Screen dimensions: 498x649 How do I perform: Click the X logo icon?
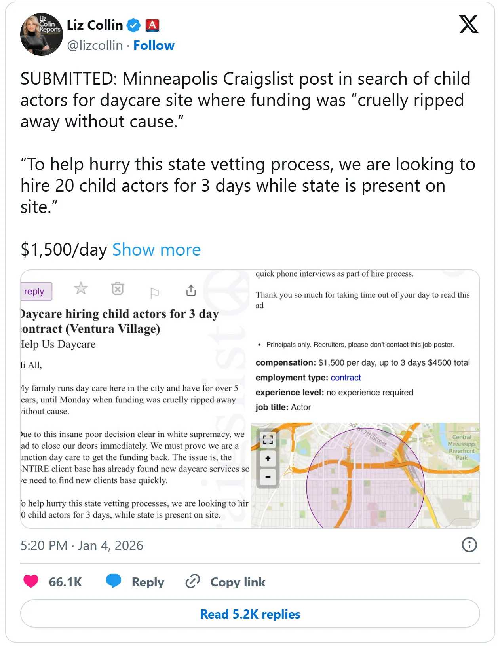click(468, 25)
